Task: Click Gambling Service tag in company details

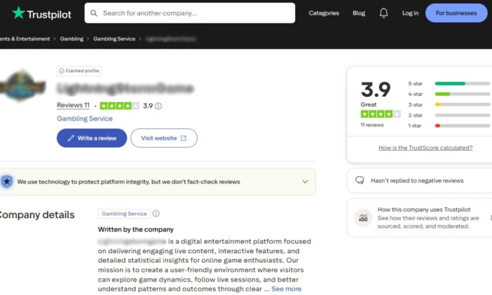Action: 124,214
